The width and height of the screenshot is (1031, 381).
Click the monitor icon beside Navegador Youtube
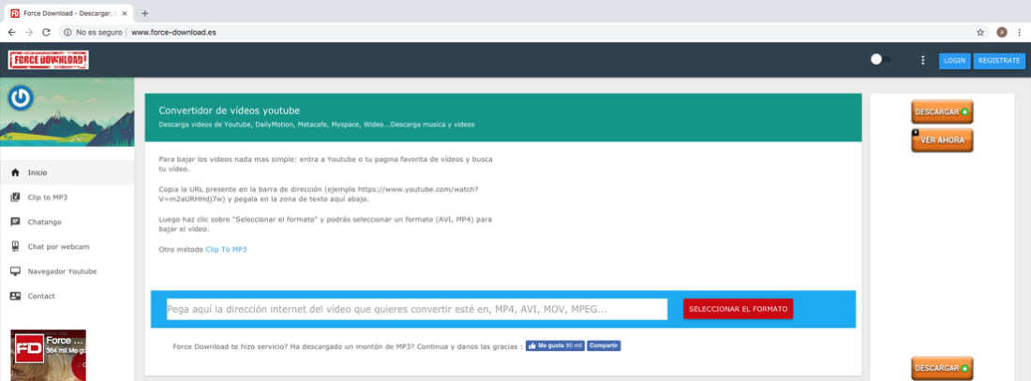tap(15, 271)
